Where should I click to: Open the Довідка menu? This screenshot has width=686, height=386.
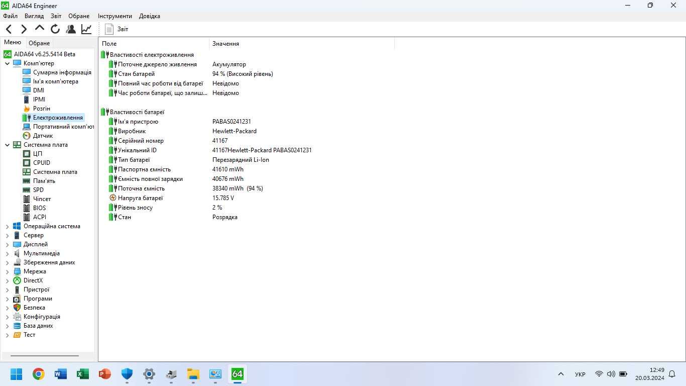point(150,16)
